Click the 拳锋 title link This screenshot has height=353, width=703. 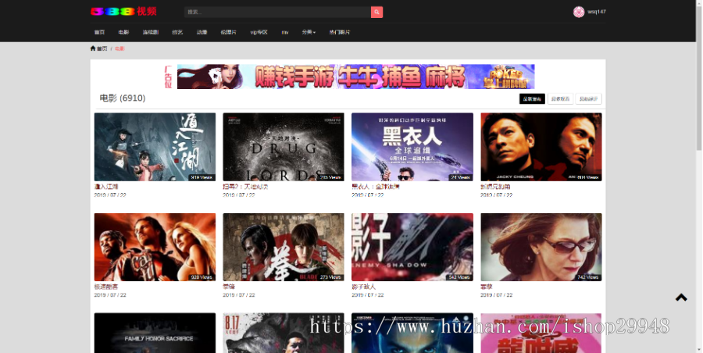tap(229, 287)
